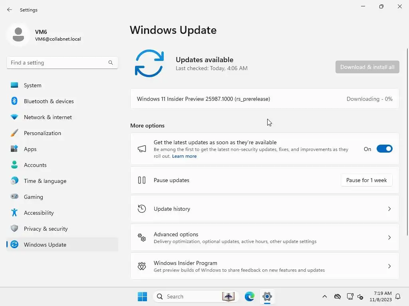Click the Windows 11 Insider Preview update entry

coord(264,99)
